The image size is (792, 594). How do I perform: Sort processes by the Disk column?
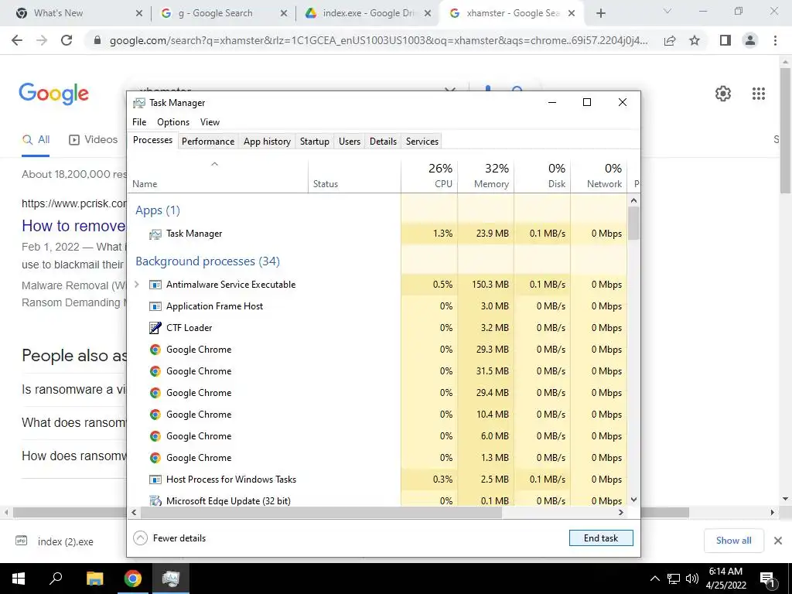(542, 176)
